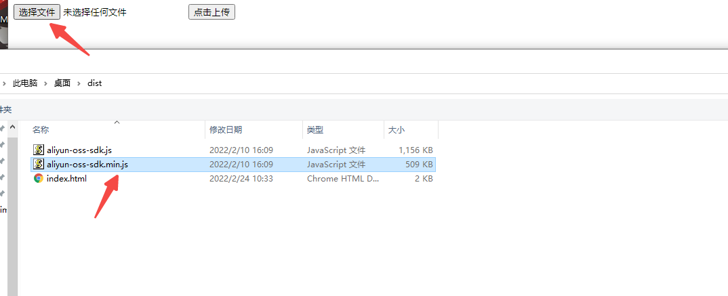Select aliyun-oss-sdk.js file icon
This screenshot has height=296, width=728.
(x=39, y=150)
